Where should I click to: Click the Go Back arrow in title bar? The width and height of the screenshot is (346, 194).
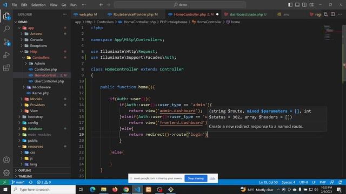pos(101,5)
